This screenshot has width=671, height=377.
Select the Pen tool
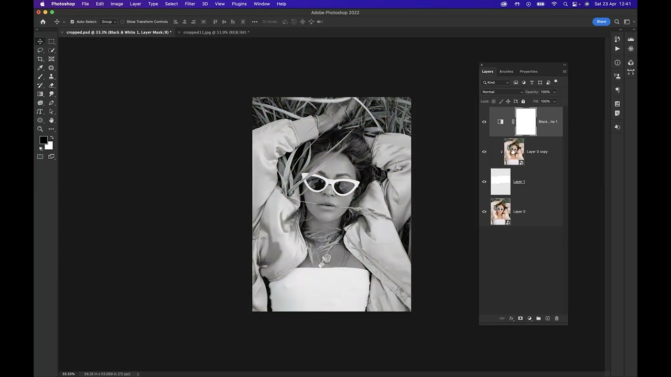point(51,103)
